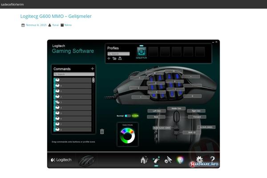Open author link Tunai
This screenshot has width=267, height=178.
(x=55, y=25)
